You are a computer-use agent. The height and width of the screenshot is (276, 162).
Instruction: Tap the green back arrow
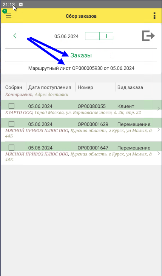click(x=15, y=36)
